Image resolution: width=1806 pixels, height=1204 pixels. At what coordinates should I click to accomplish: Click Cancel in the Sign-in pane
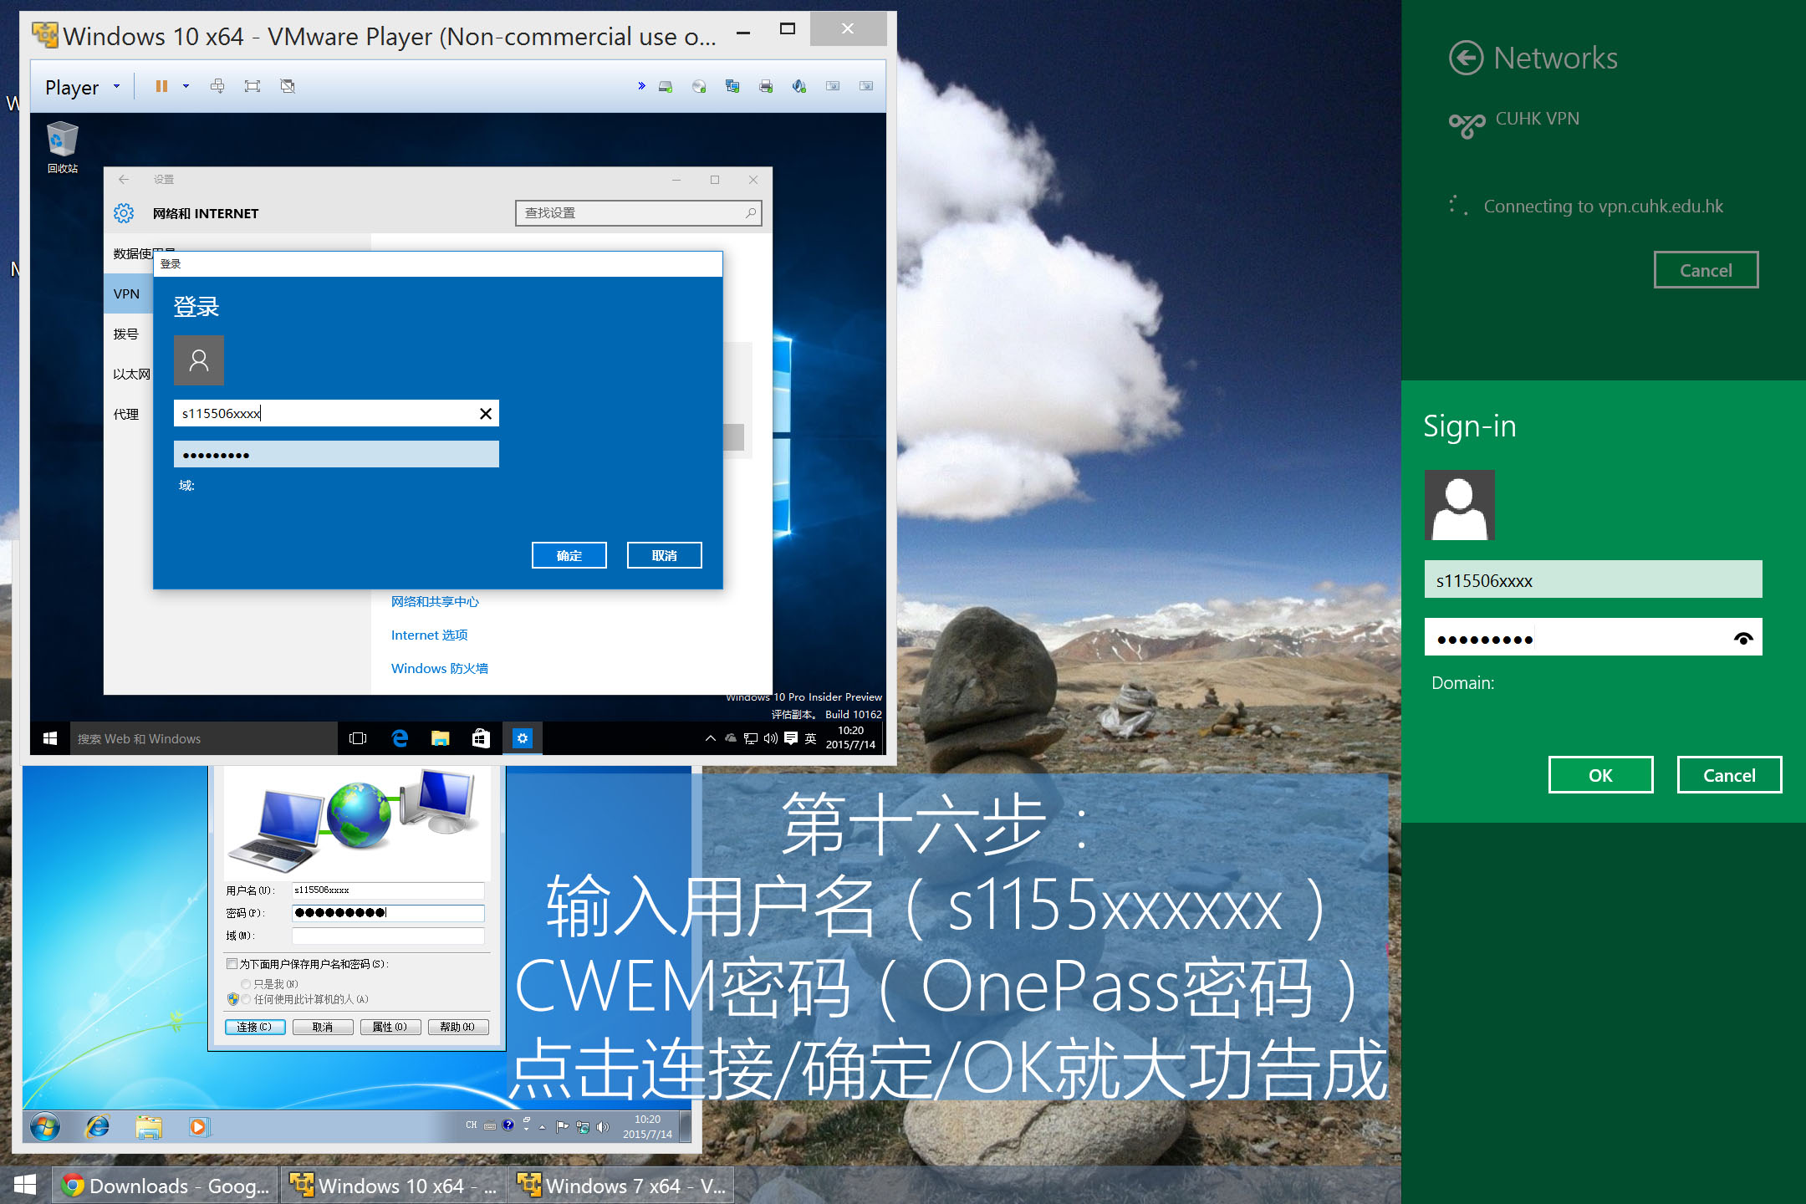[x=1729, y=775]
